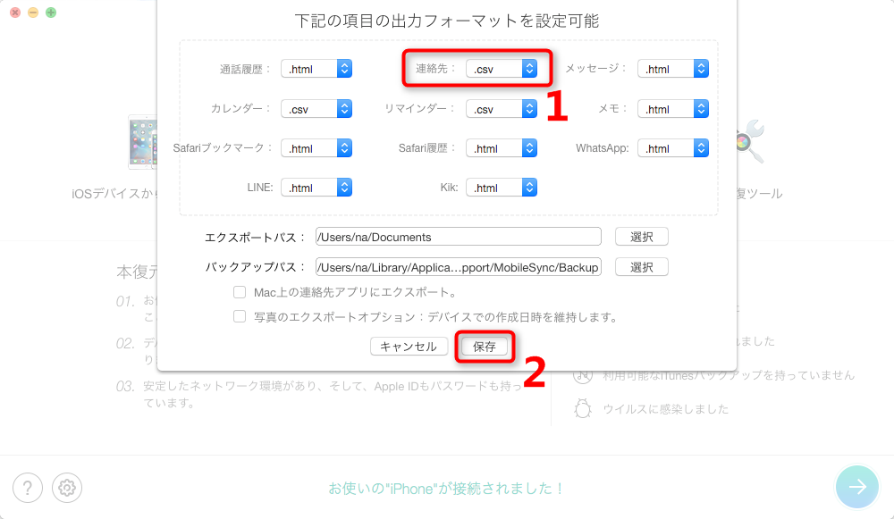Screen dimensions: 894x519
Task: Click the お使いの"iPhone"が接続されました status text
Action: (x=446, y=489)
